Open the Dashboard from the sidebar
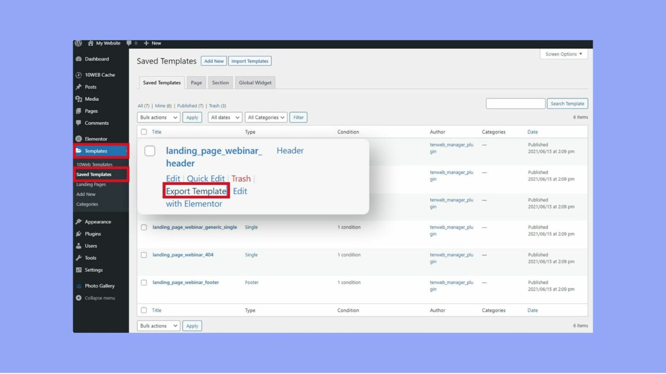The width and height of the screenshot is (666, 374). coord(79,59)
